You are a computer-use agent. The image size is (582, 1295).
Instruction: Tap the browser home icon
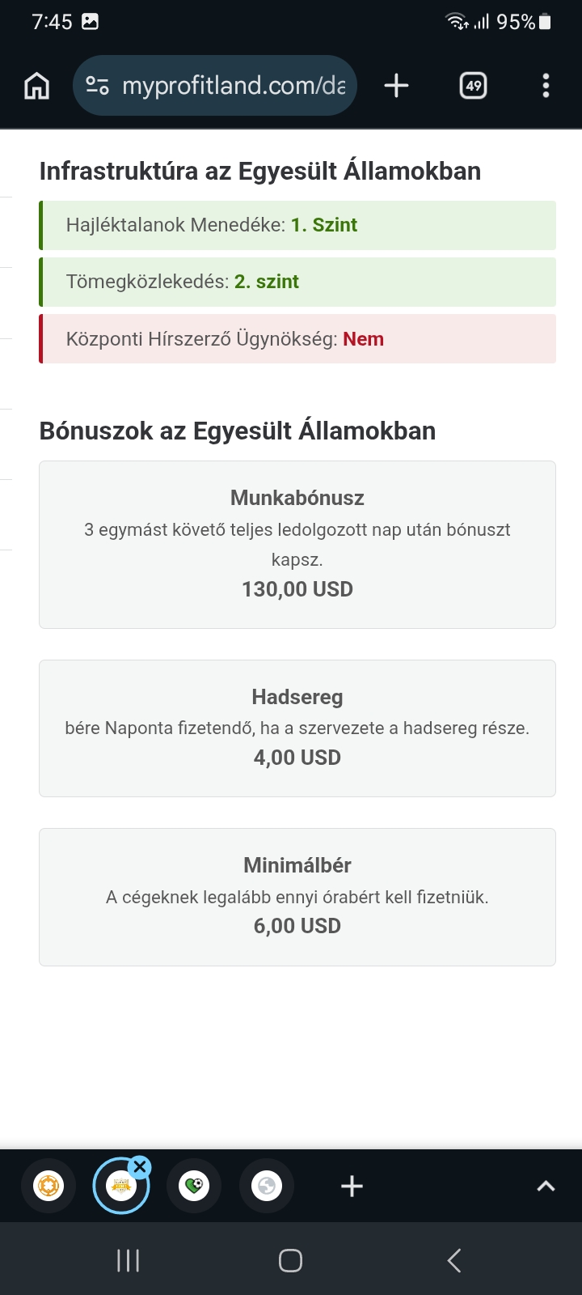(x=37, y=86)
